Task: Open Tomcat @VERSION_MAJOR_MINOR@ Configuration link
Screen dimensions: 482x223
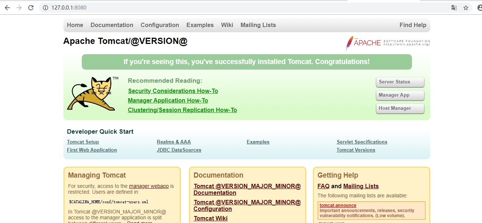Action: [247, 205]
